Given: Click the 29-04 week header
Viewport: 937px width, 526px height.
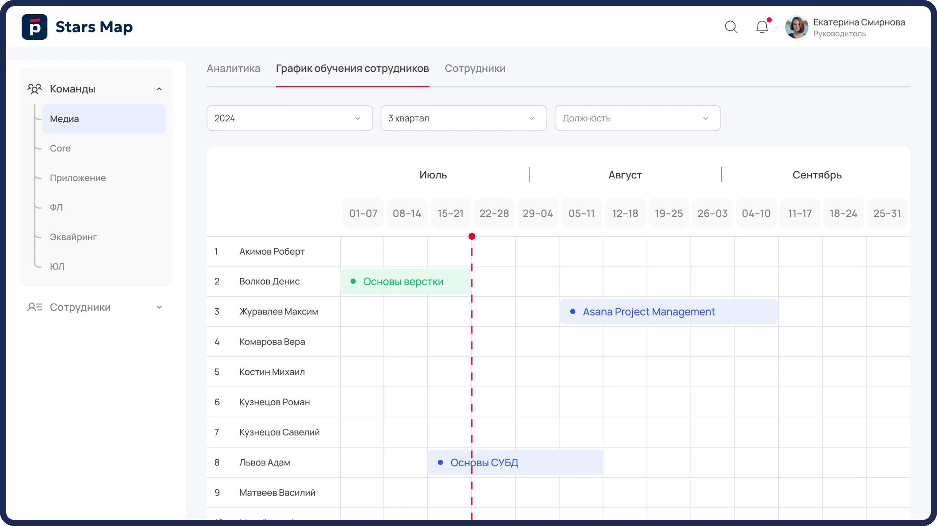Looking at the screenshot, I should pyautogui.click(x=538, y=213).
